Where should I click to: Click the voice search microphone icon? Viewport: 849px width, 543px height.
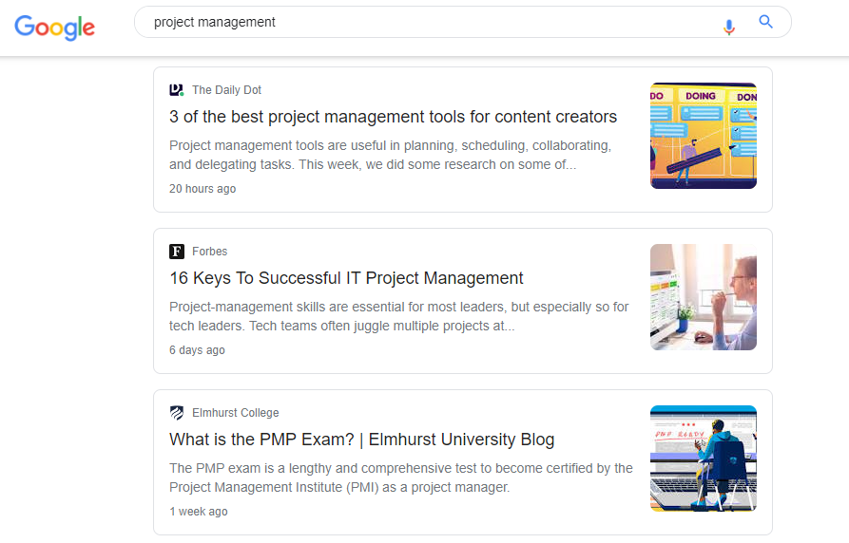click(x=729, y=27)
